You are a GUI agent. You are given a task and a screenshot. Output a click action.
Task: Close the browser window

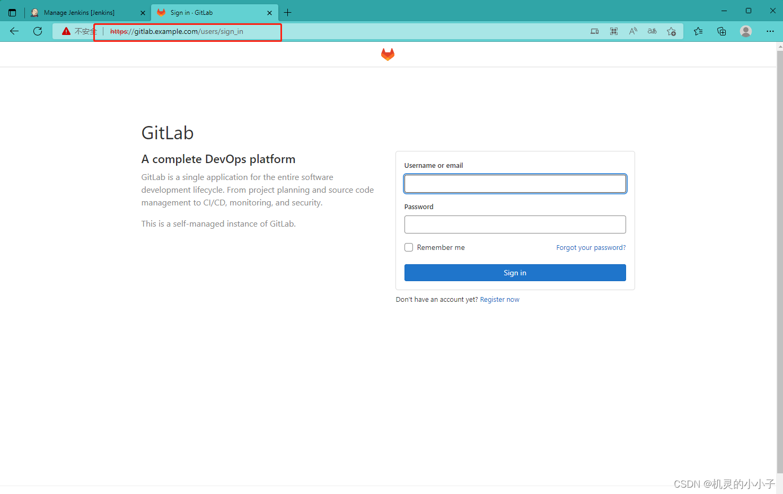[x=772, y=11]
